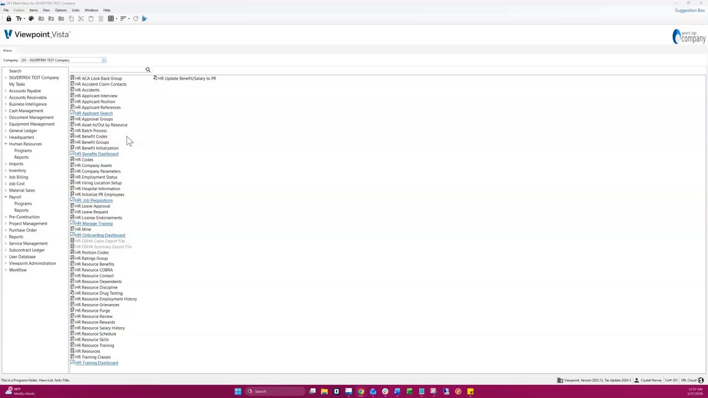The width and height of the screenshot is (708, 398).
Task: Click the icon beside HR Resources
Action: pyautogui.click(x=72, y=351)
